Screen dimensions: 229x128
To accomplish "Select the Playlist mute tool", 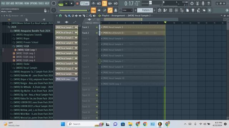I will click(76, 16).
